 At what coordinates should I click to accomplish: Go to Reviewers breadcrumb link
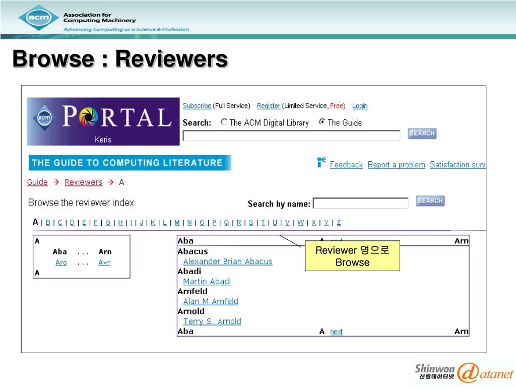tap(83, 182)
